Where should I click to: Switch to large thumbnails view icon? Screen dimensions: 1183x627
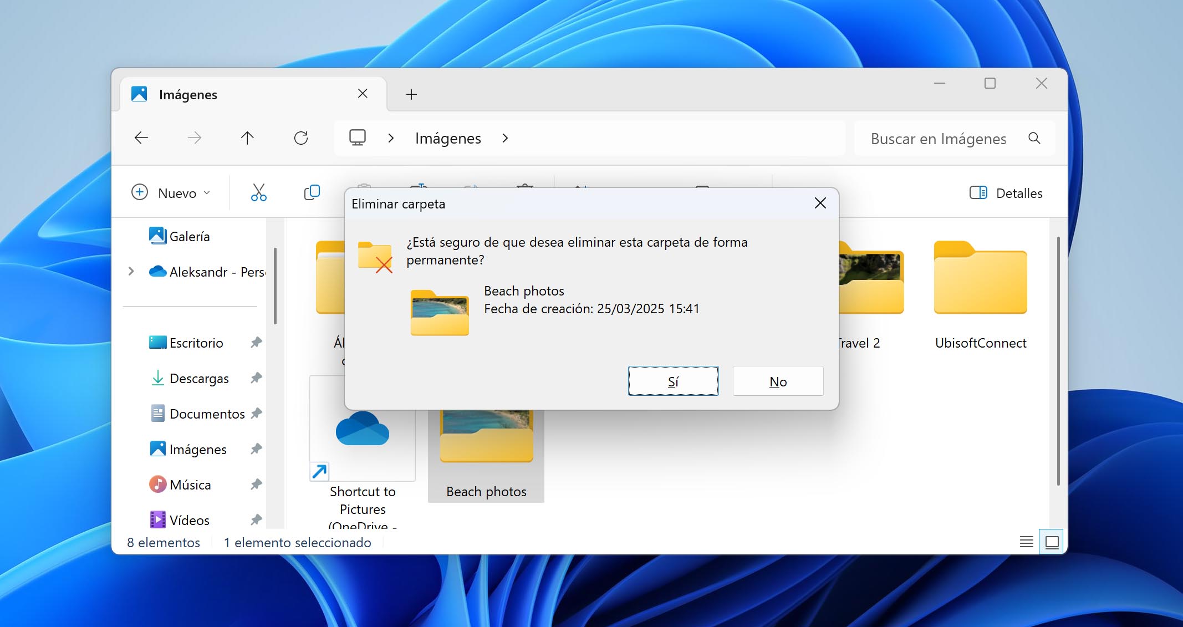pos(1052,542)
